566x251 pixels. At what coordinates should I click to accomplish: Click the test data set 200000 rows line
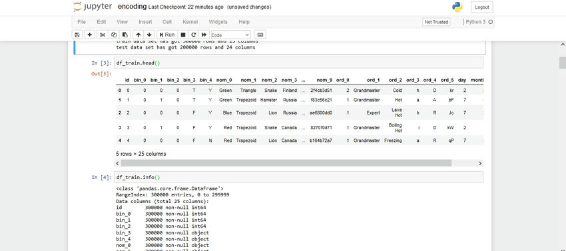(x=186, y=47)
